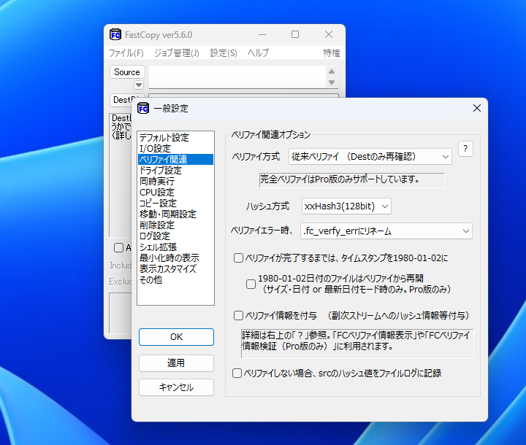
Task: Select その他 in settings list
Action: (x=175, y=280)
